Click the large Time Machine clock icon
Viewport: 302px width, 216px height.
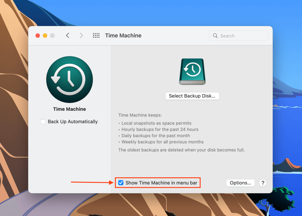click(69, 80)
